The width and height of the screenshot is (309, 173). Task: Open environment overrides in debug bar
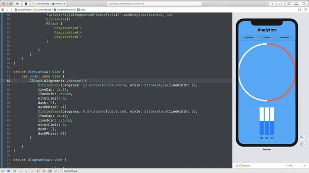click(50, 171)
